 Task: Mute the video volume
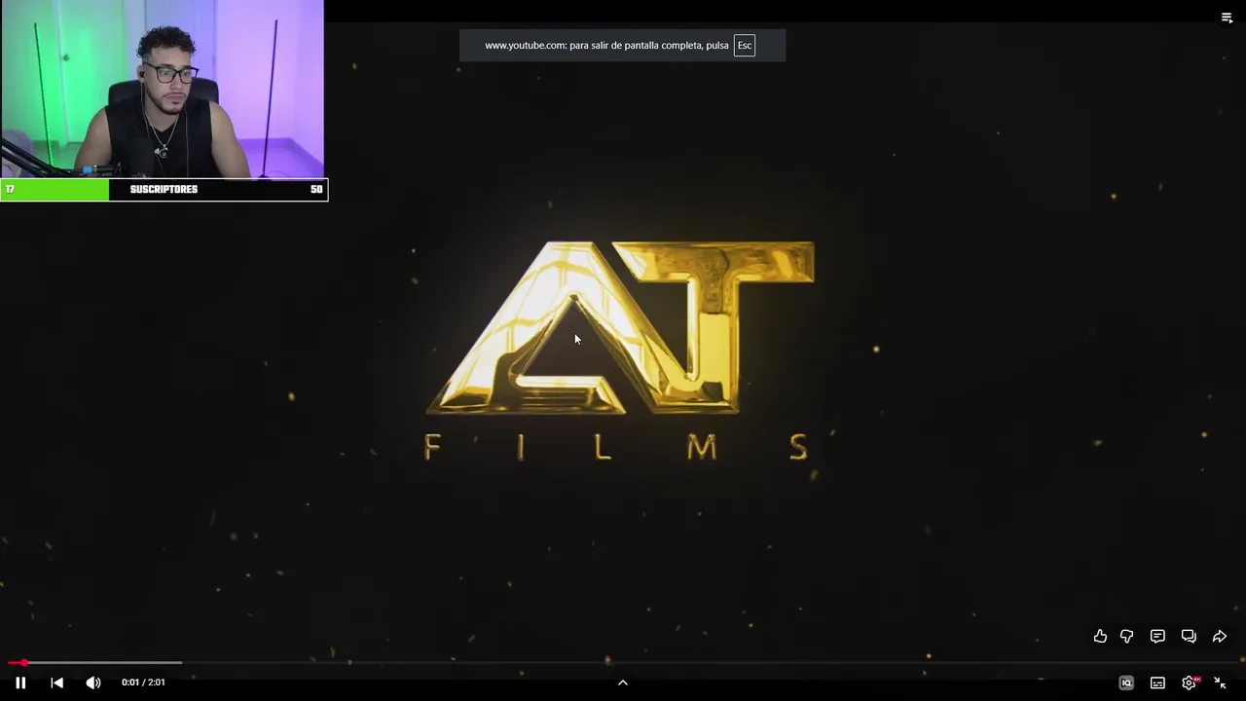[93, 683]
